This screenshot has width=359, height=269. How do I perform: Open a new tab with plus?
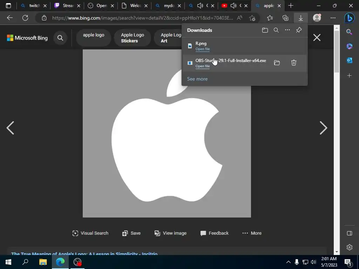291,6
